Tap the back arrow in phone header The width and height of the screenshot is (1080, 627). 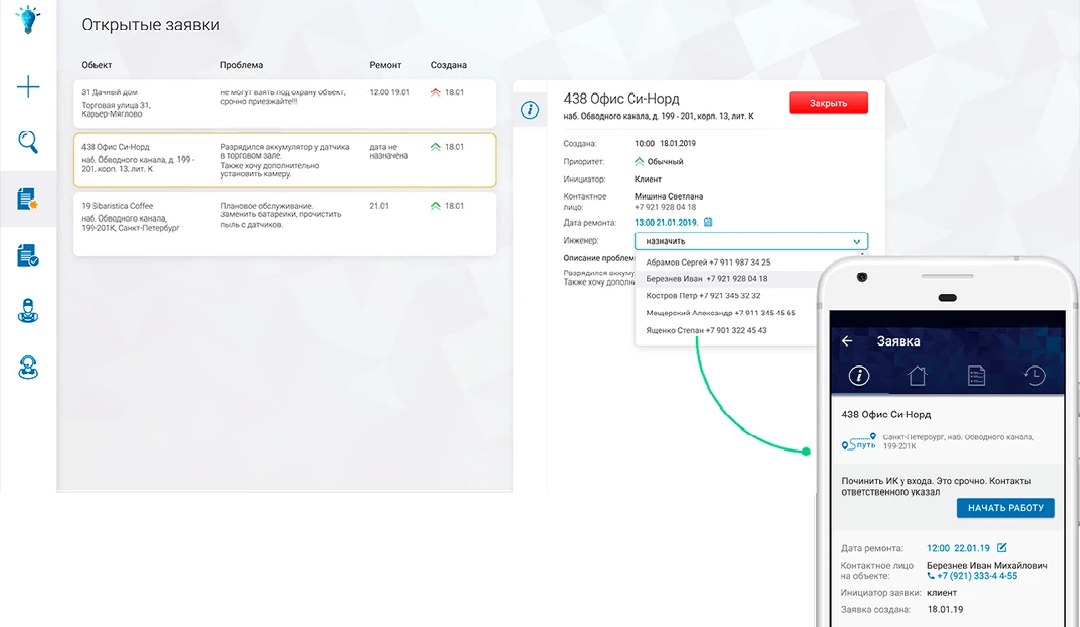click(846, 341)
